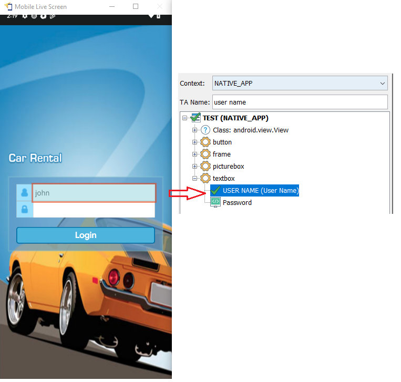Viewport: 401px width, 382px height.
Task: Expand the Class: android.view.View node
Action: tap(194, 130)
